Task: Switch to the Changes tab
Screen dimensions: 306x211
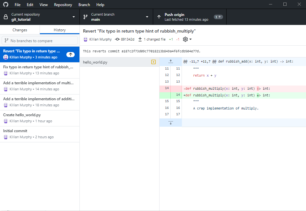Action: (x=20, y=30)
